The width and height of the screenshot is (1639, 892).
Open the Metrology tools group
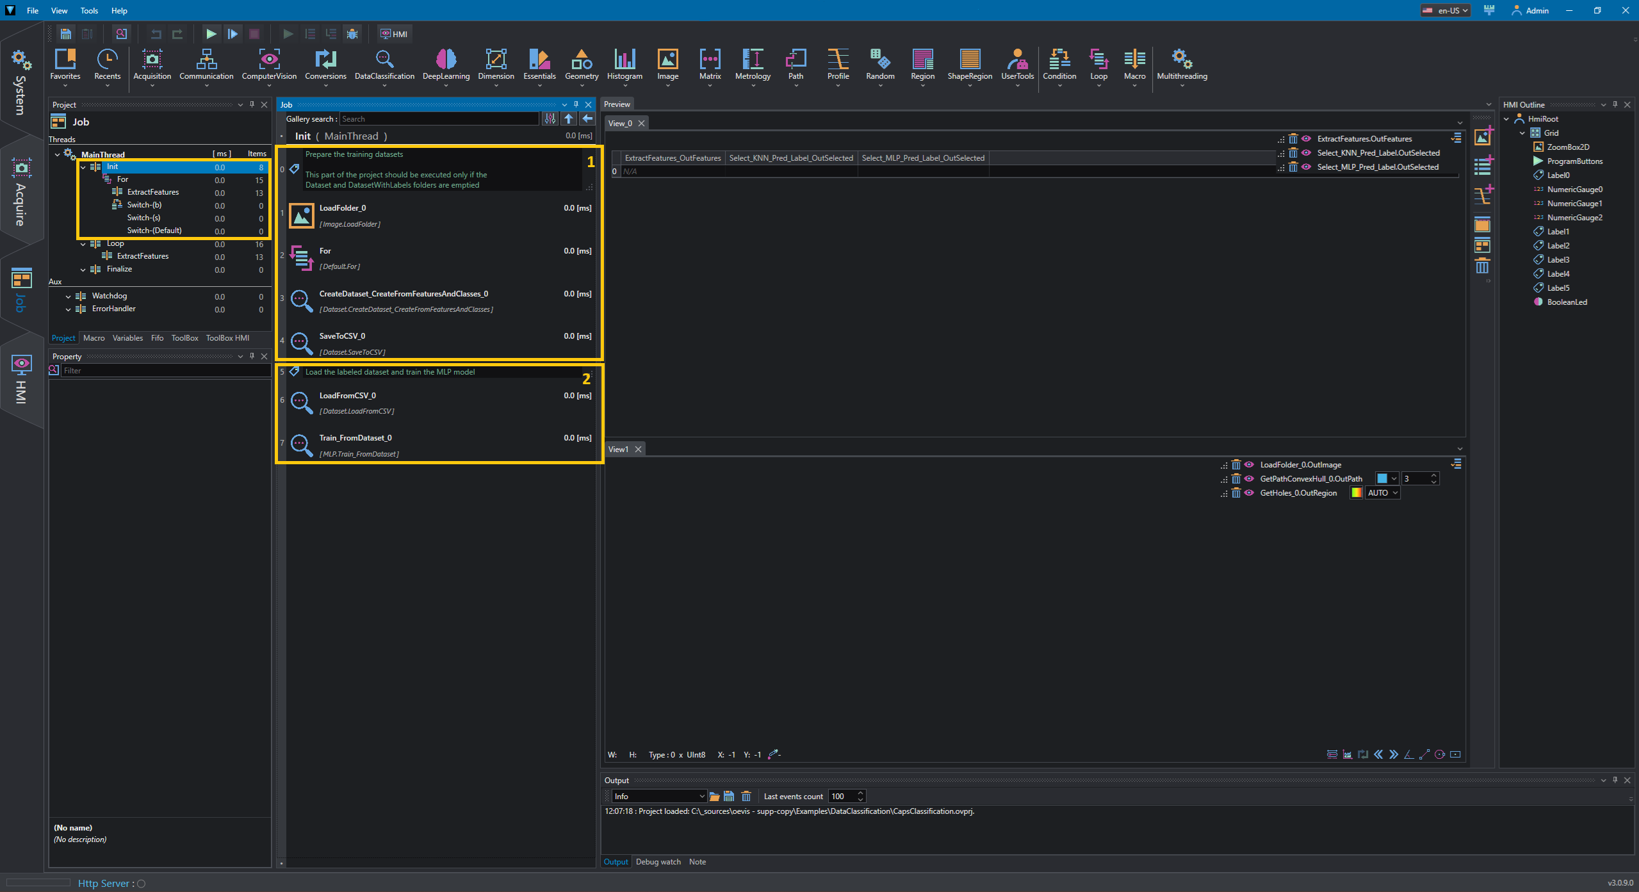pos(753,65)
